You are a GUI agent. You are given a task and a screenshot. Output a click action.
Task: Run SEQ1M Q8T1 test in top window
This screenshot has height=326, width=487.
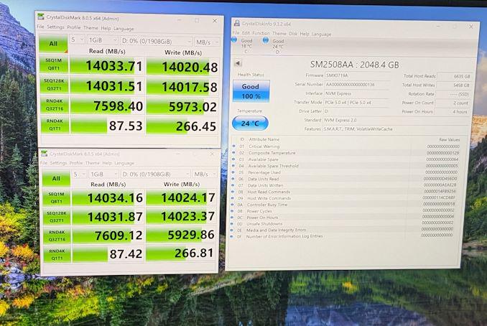[x=55, y=67]
